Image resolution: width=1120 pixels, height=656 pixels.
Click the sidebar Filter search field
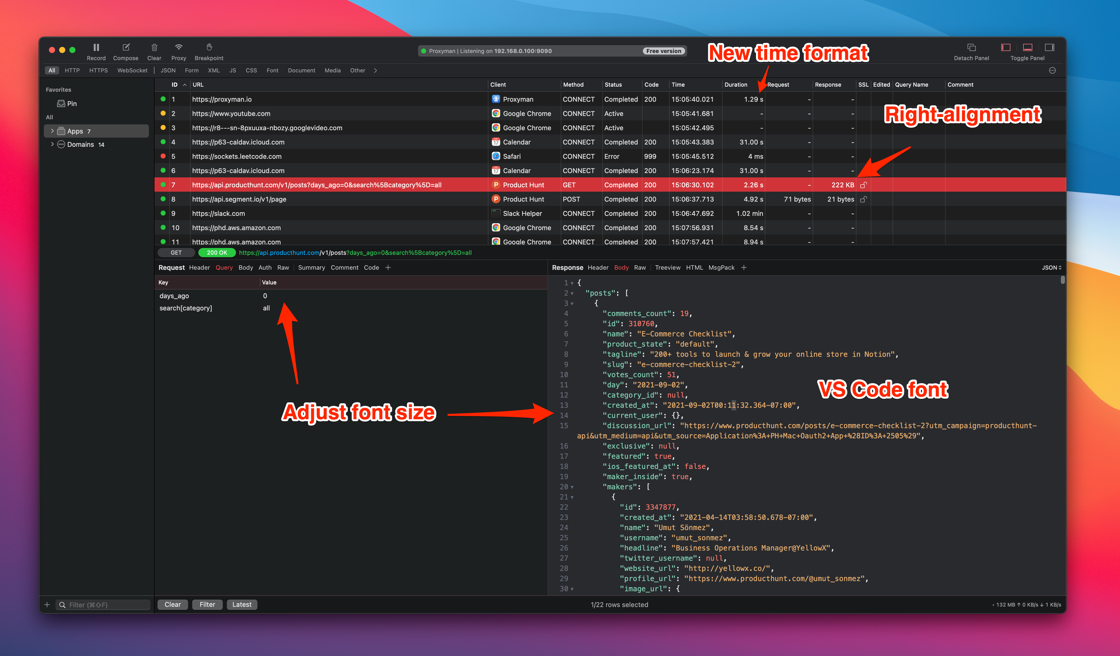click(103, 605)
